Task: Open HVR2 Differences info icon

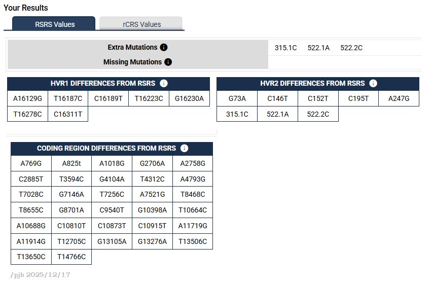Action: point(373,84)
